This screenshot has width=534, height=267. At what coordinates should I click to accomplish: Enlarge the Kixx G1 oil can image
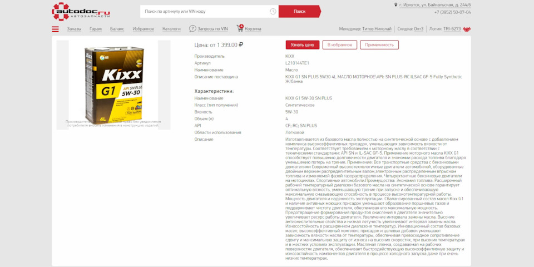pos(113,85)
